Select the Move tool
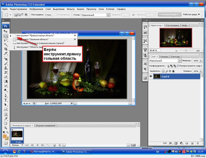The height and width of the screenshot is (158, 206). 6,31
